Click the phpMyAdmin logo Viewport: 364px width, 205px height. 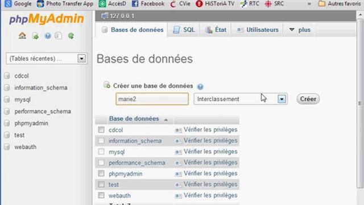(47, 19)
